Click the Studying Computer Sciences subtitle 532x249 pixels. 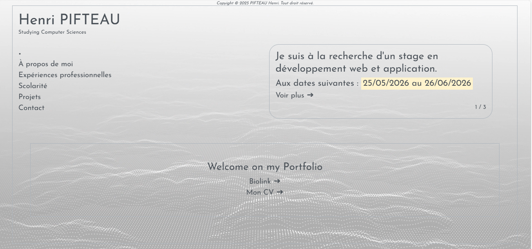tap(52, 32)
